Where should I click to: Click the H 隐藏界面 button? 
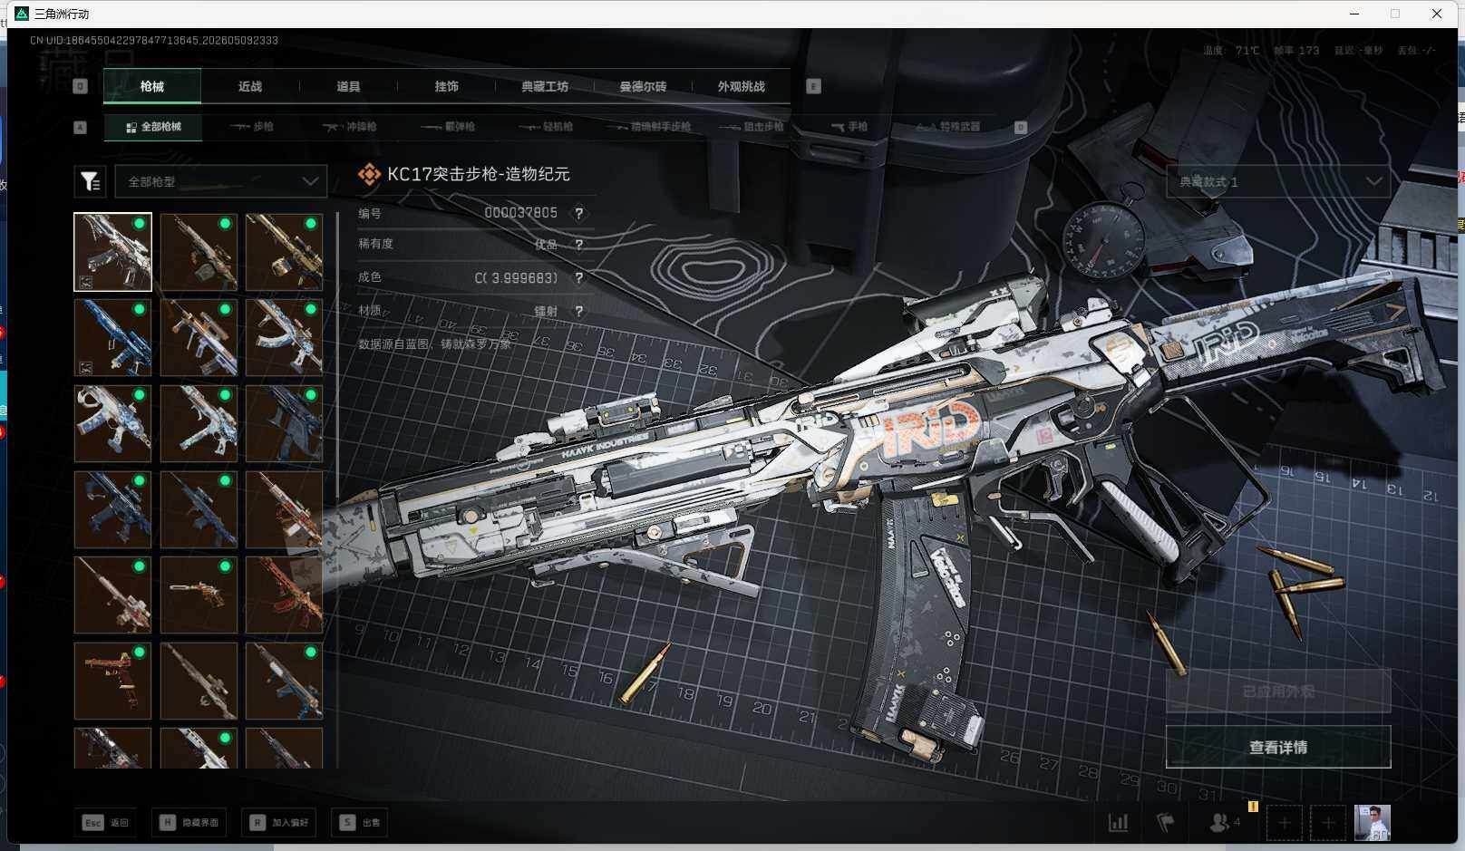pyautogui.click(x=189, y=823)
